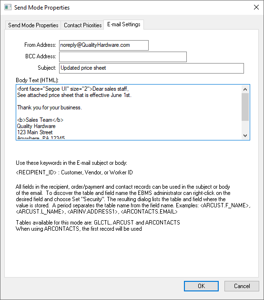Click inside the From Address field
Image resolution: width=264 pixels, height=300 pixels.
[x=104, y=45]
